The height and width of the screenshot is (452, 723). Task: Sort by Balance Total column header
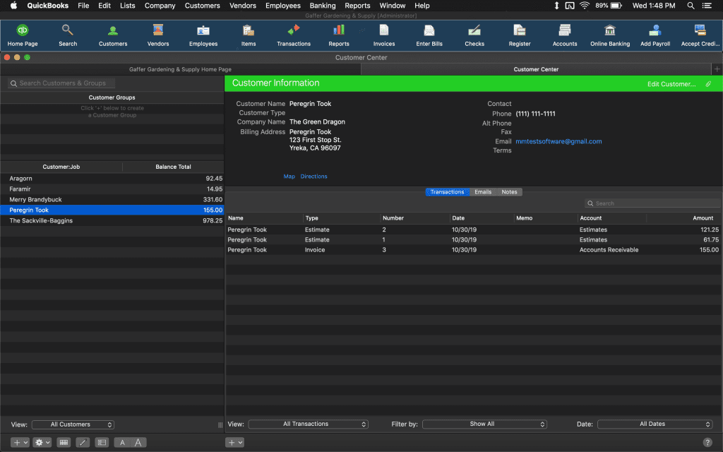[x=174, y=167]
